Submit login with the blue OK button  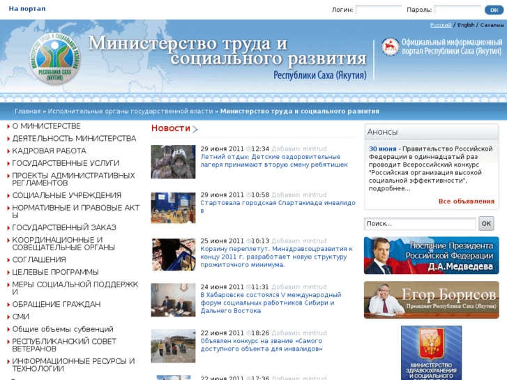(x=494, y=10)
